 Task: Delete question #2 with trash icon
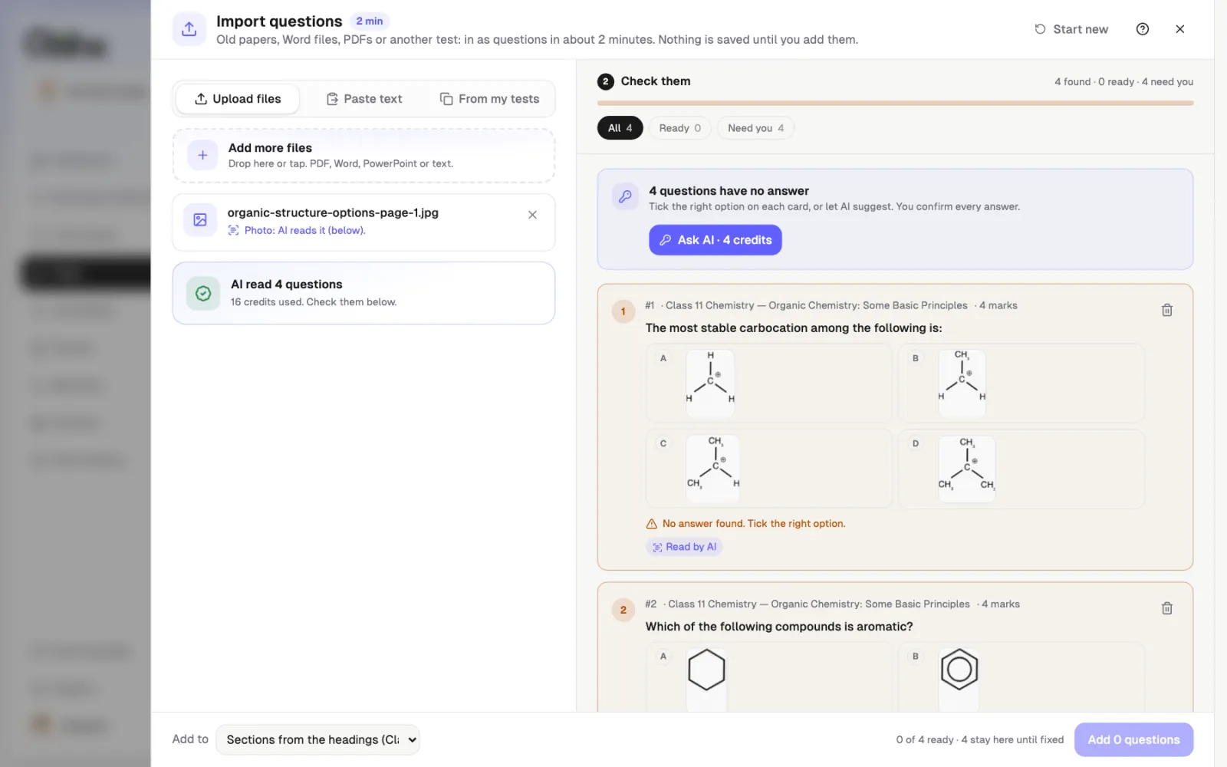click(x=1167, y=608)
